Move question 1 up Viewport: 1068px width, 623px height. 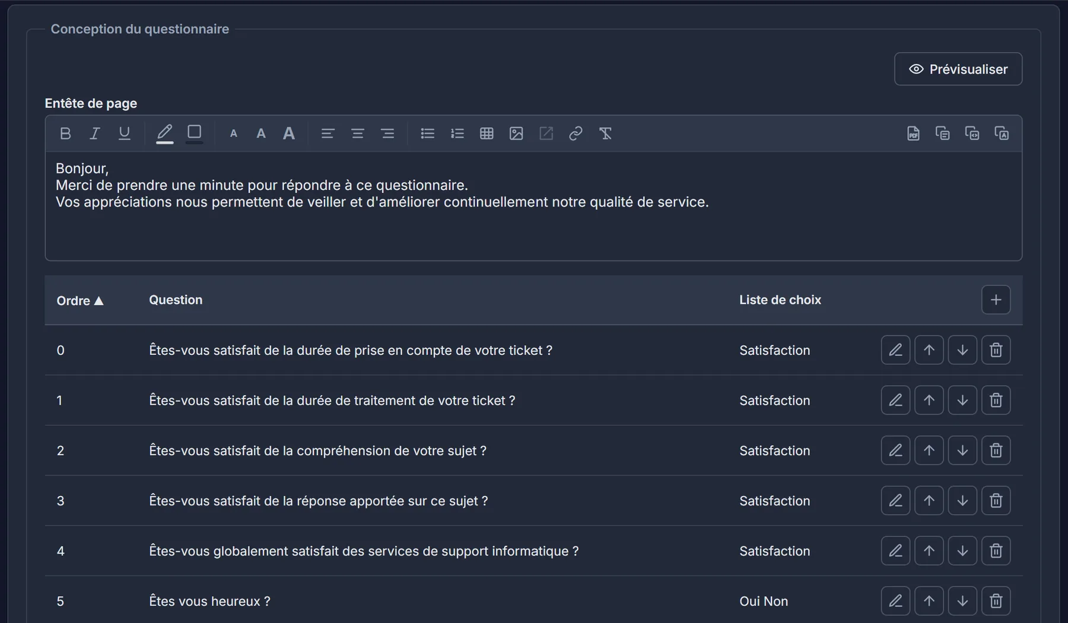coord(929,401)
